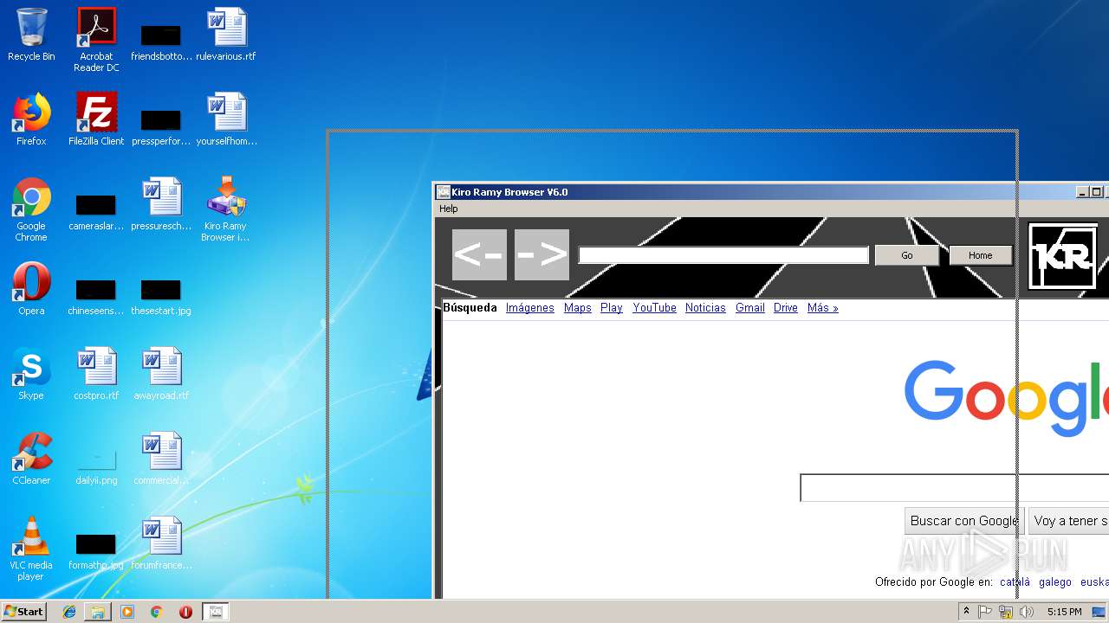This screenshot has height=623, width=1109.
Task: Select Kiro Ramy Browser installer icon
Action: pyautogui.click(x=225, y=209)
